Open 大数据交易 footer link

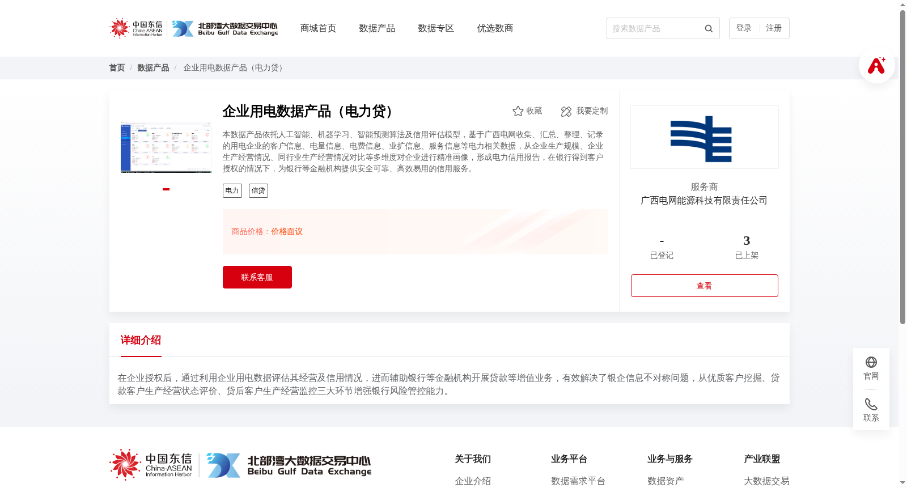click(x=766, y=481)
